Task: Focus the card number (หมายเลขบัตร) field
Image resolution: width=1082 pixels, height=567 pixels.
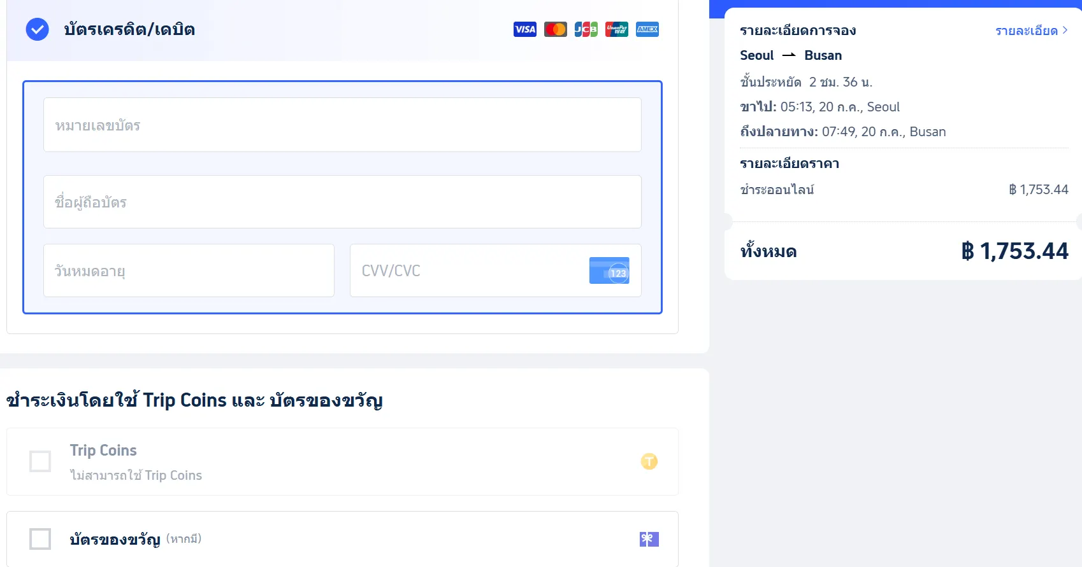Action: (342, 125)
